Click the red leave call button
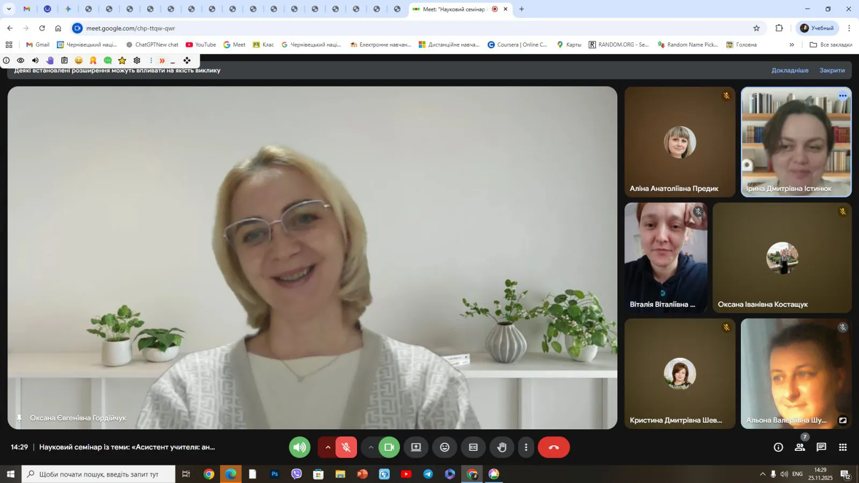Image resolution: width=859 pixels, height=483 pixels. pyautogui.click(x=554, y=447)
